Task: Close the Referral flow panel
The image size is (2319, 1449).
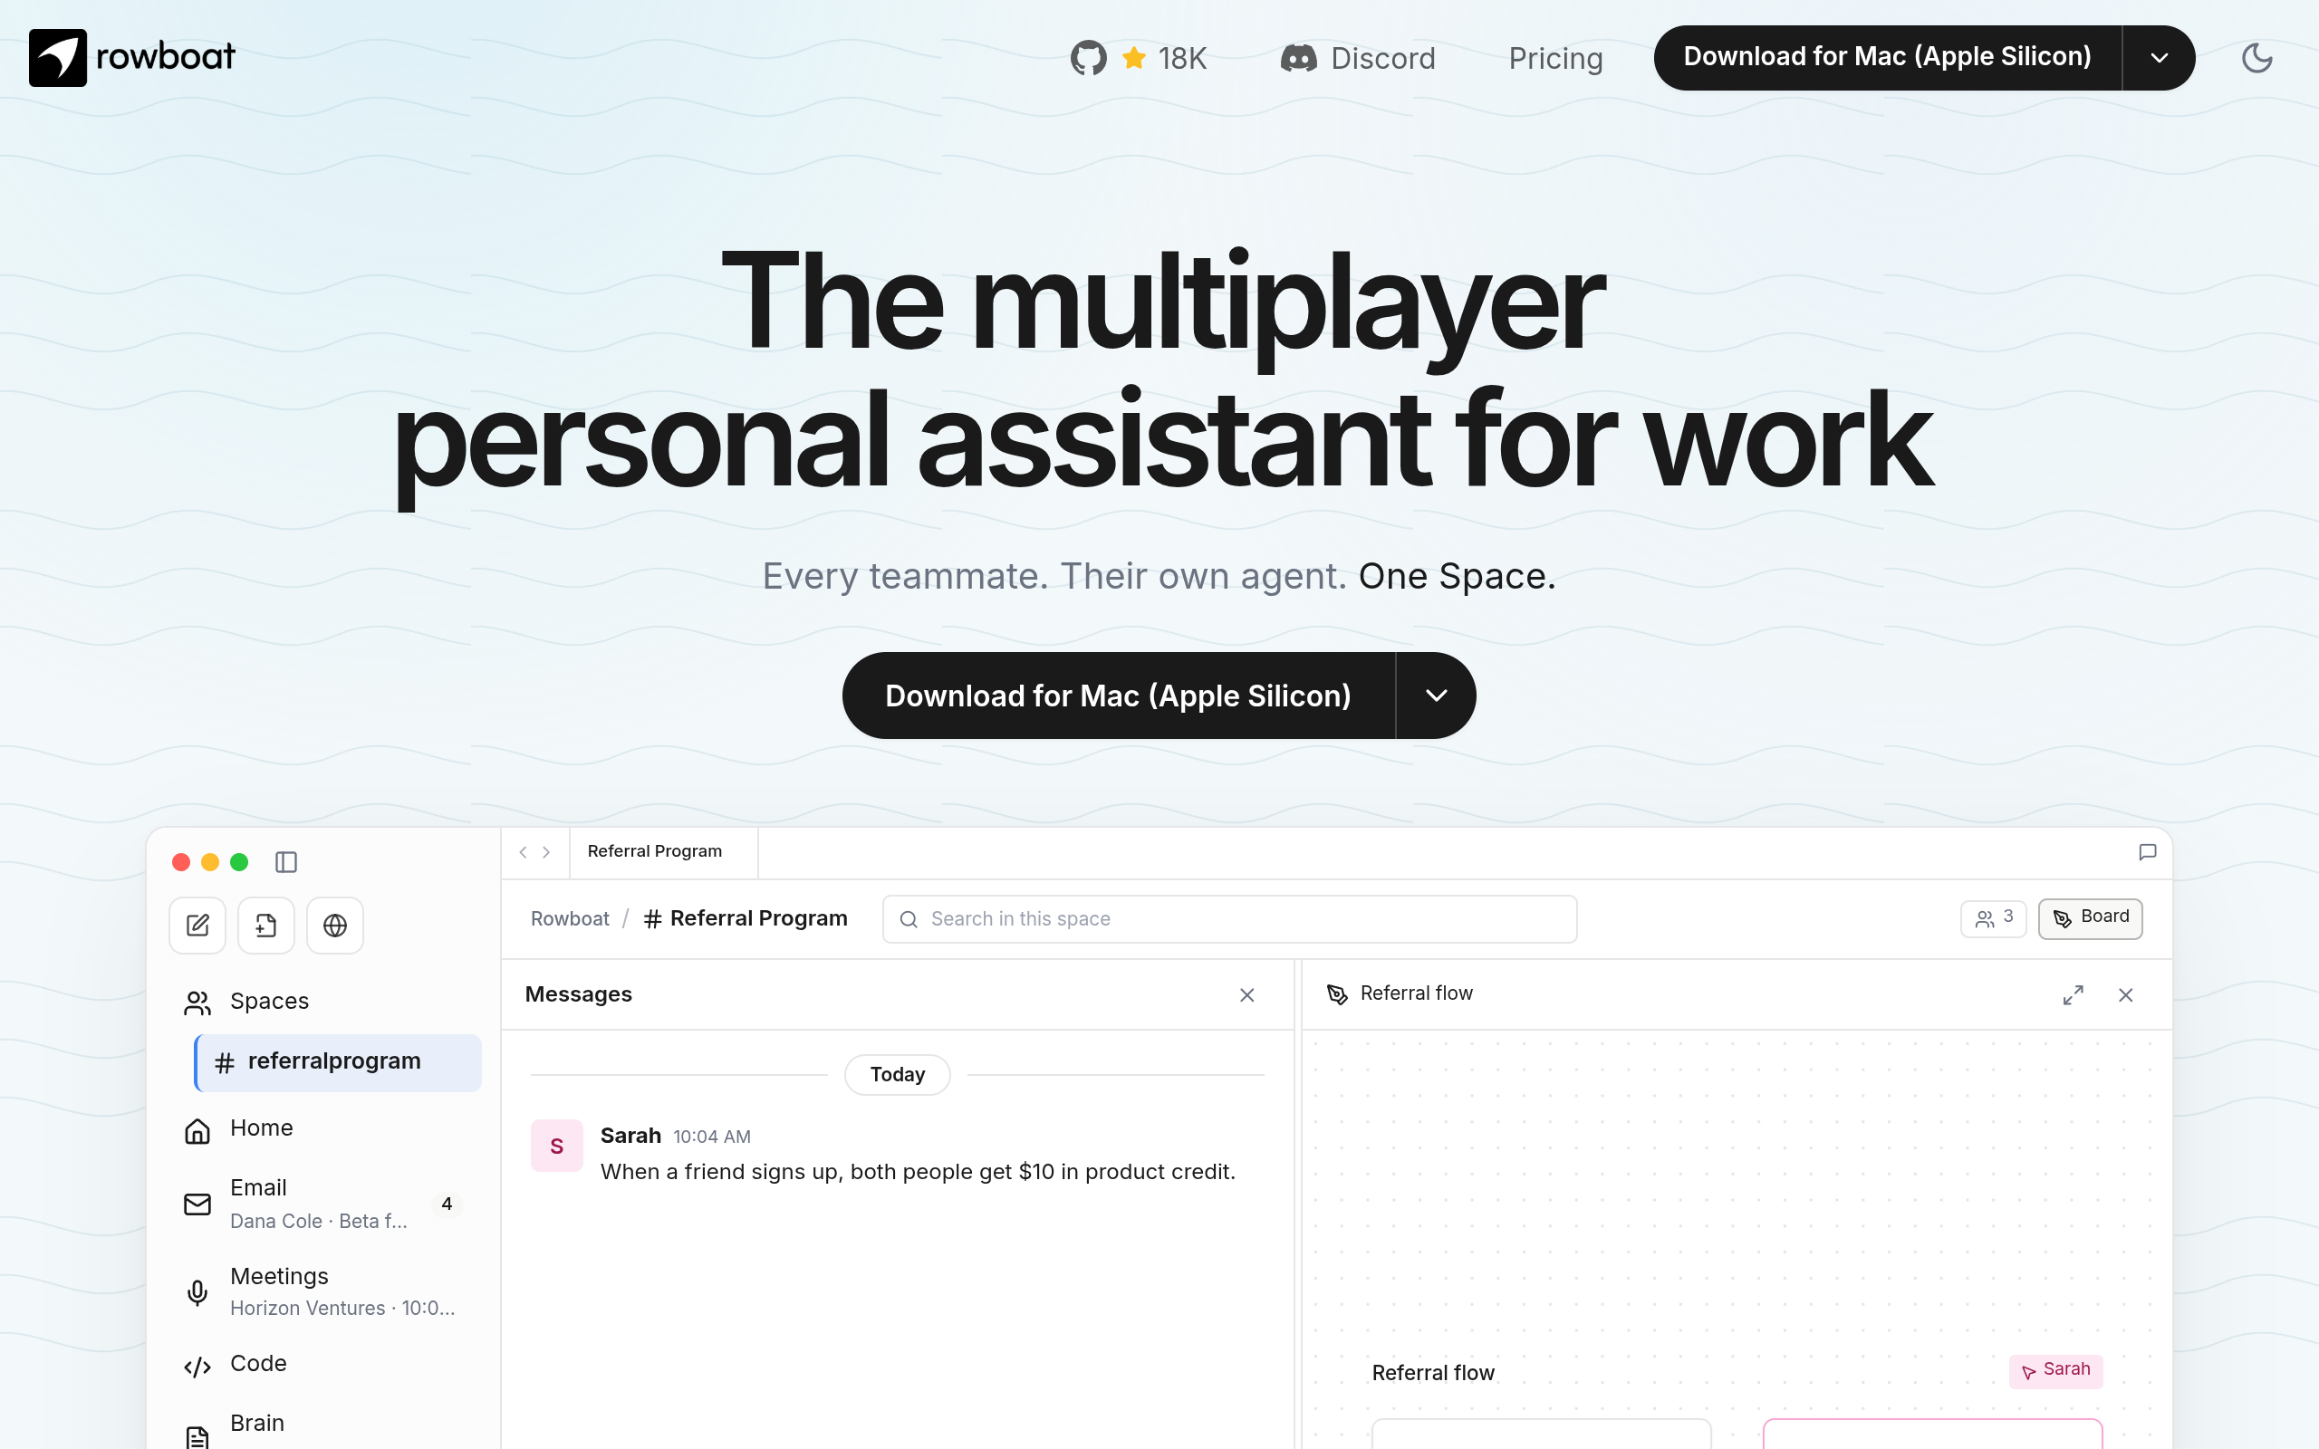Action: 2125,994
